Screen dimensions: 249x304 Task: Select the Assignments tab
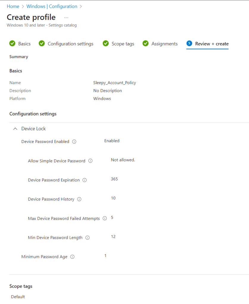pos(165,44)
